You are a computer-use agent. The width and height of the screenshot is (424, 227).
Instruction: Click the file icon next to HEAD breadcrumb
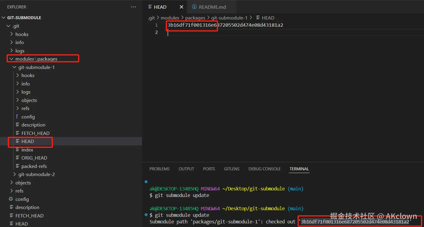pyautogui.click(x=258, y=18)
